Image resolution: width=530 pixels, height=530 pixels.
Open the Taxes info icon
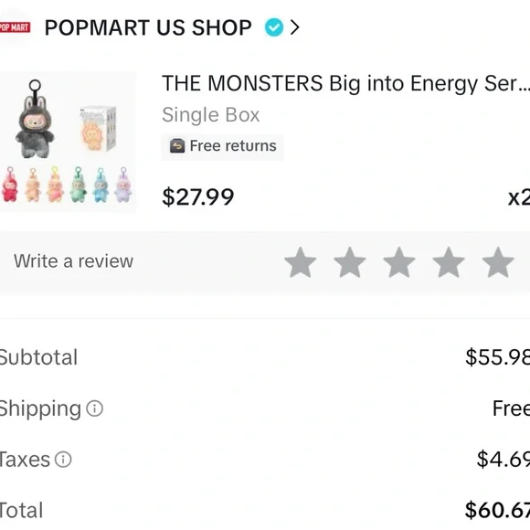pos(63,460)
